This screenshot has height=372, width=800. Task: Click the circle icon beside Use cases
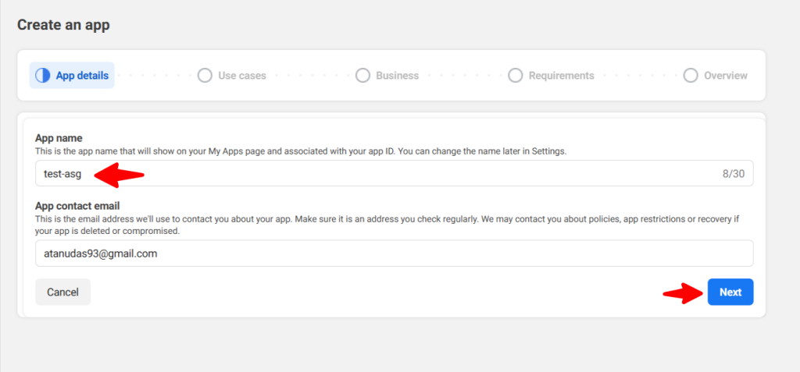[x=205, y=76]
